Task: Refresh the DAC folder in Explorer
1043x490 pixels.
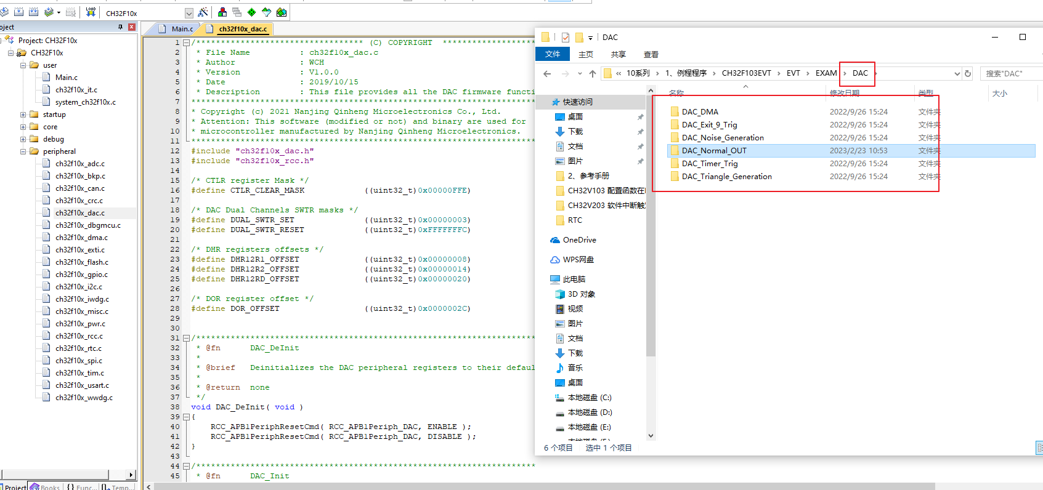Action: coord(968,73)
